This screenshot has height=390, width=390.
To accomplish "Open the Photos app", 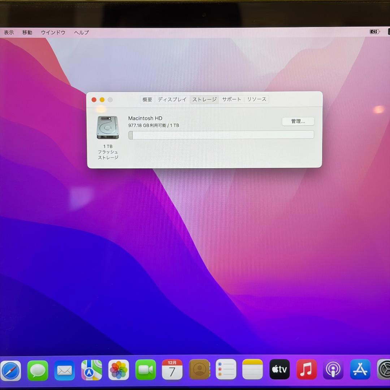I will [118, 370].
